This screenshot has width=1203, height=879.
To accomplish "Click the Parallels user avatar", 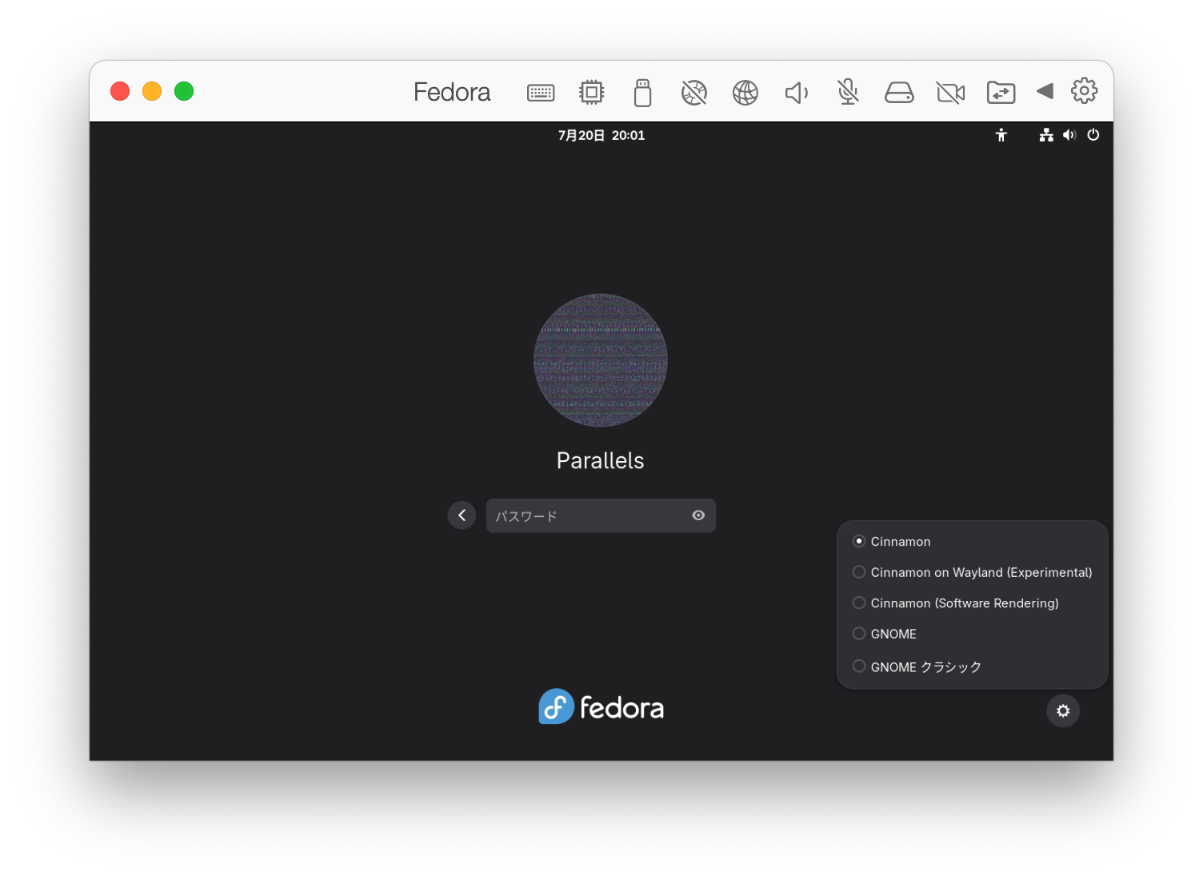I will [x=601, y=360].
